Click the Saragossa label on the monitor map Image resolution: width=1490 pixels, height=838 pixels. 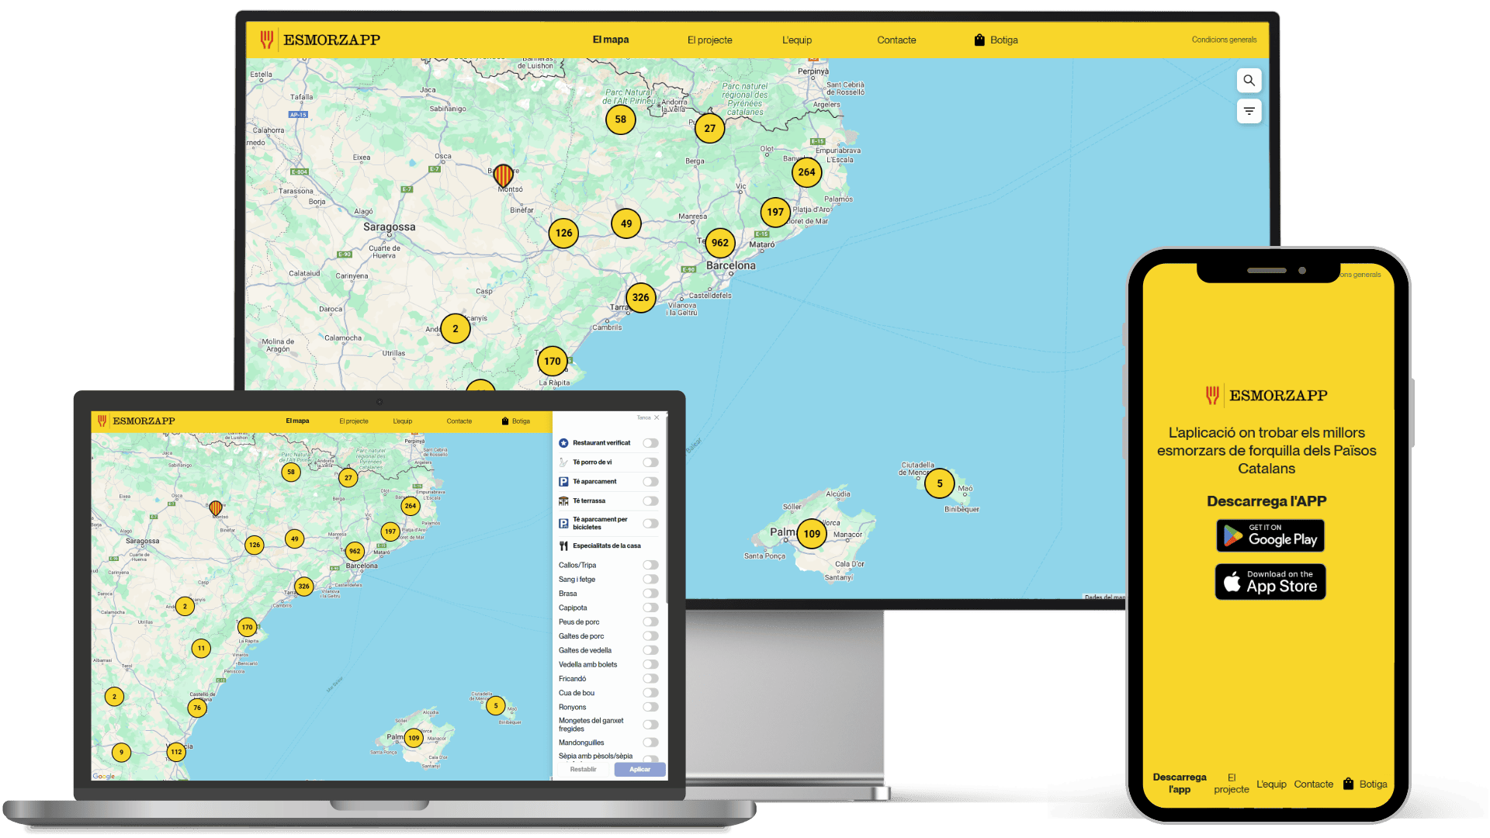tap(390, 227)
